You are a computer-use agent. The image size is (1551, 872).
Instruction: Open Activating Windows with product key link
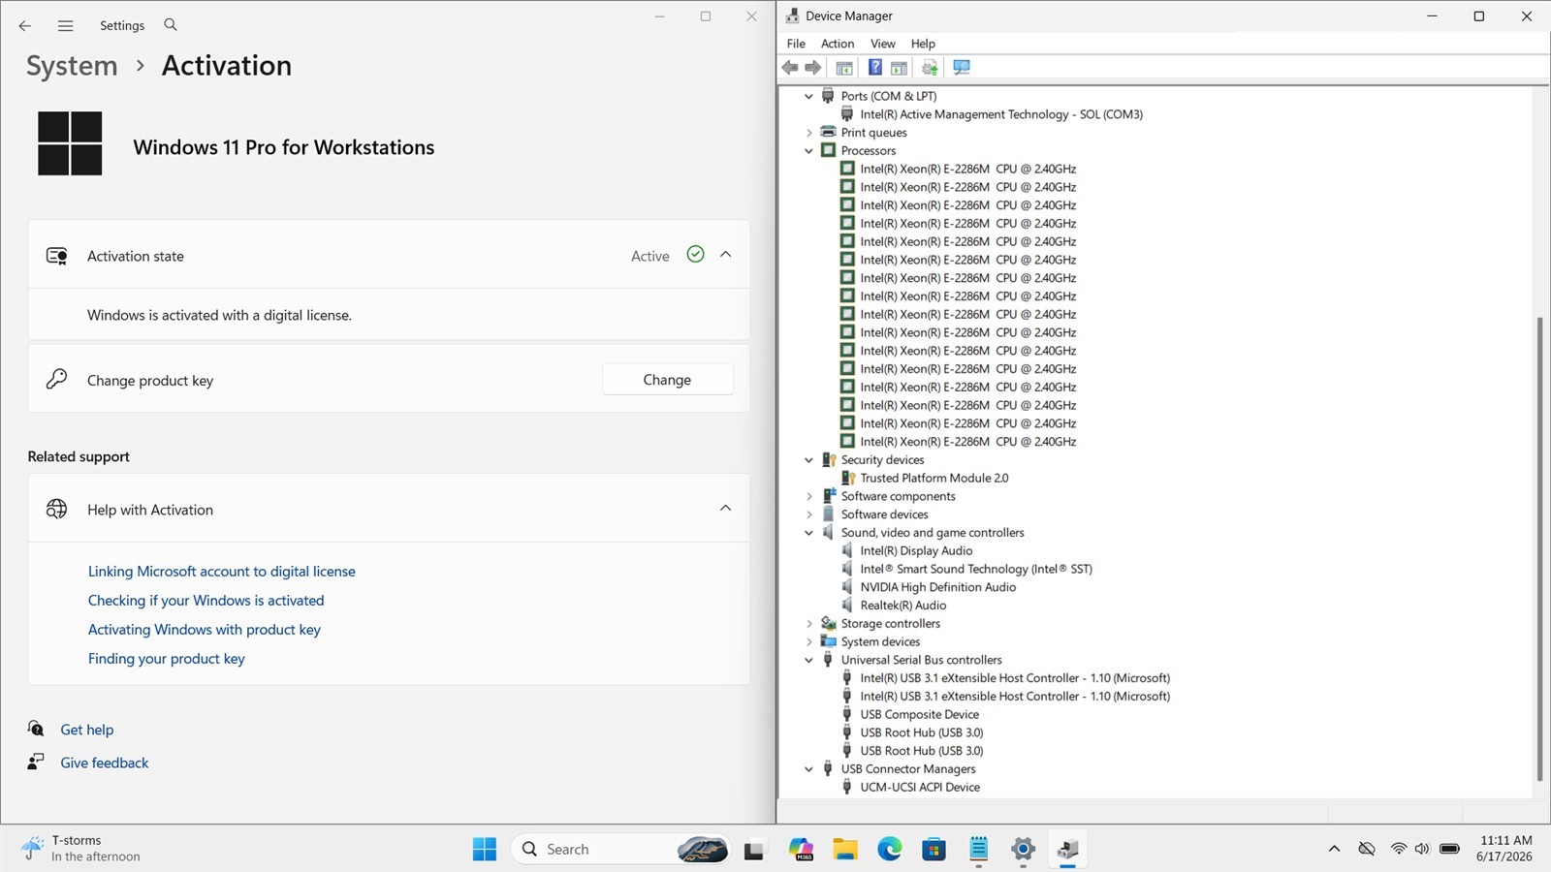tap(205, 630)
